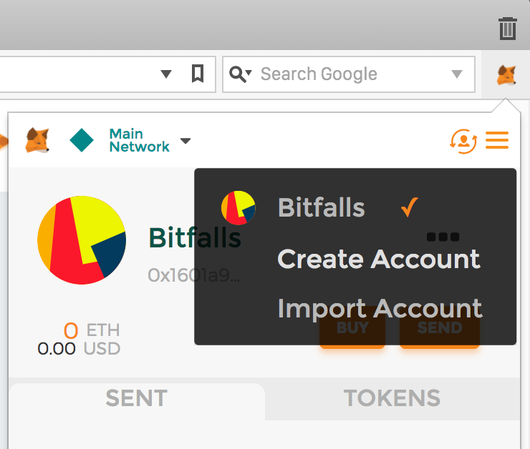
Task: Open the address bar history dropdown
Action: [166, 74]
